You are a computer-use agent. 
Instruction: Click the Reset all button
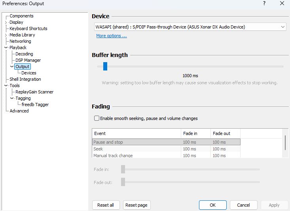tap(106, 205)
